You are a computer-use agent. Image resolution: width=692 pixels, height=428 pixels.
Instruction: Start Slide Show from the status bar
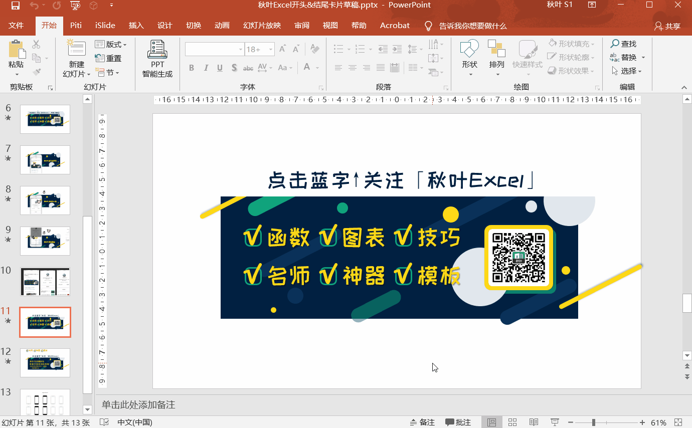click(x=555, y=422)
